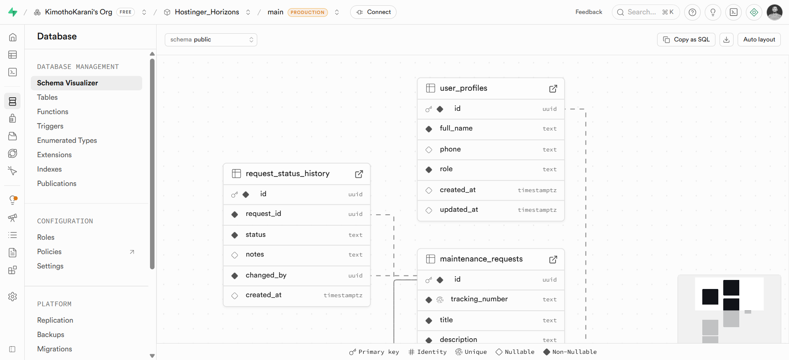Click KimothoKarani's Org breadcrumb link
Viewport: 789px width, 360px height.
tap(78, 12)
